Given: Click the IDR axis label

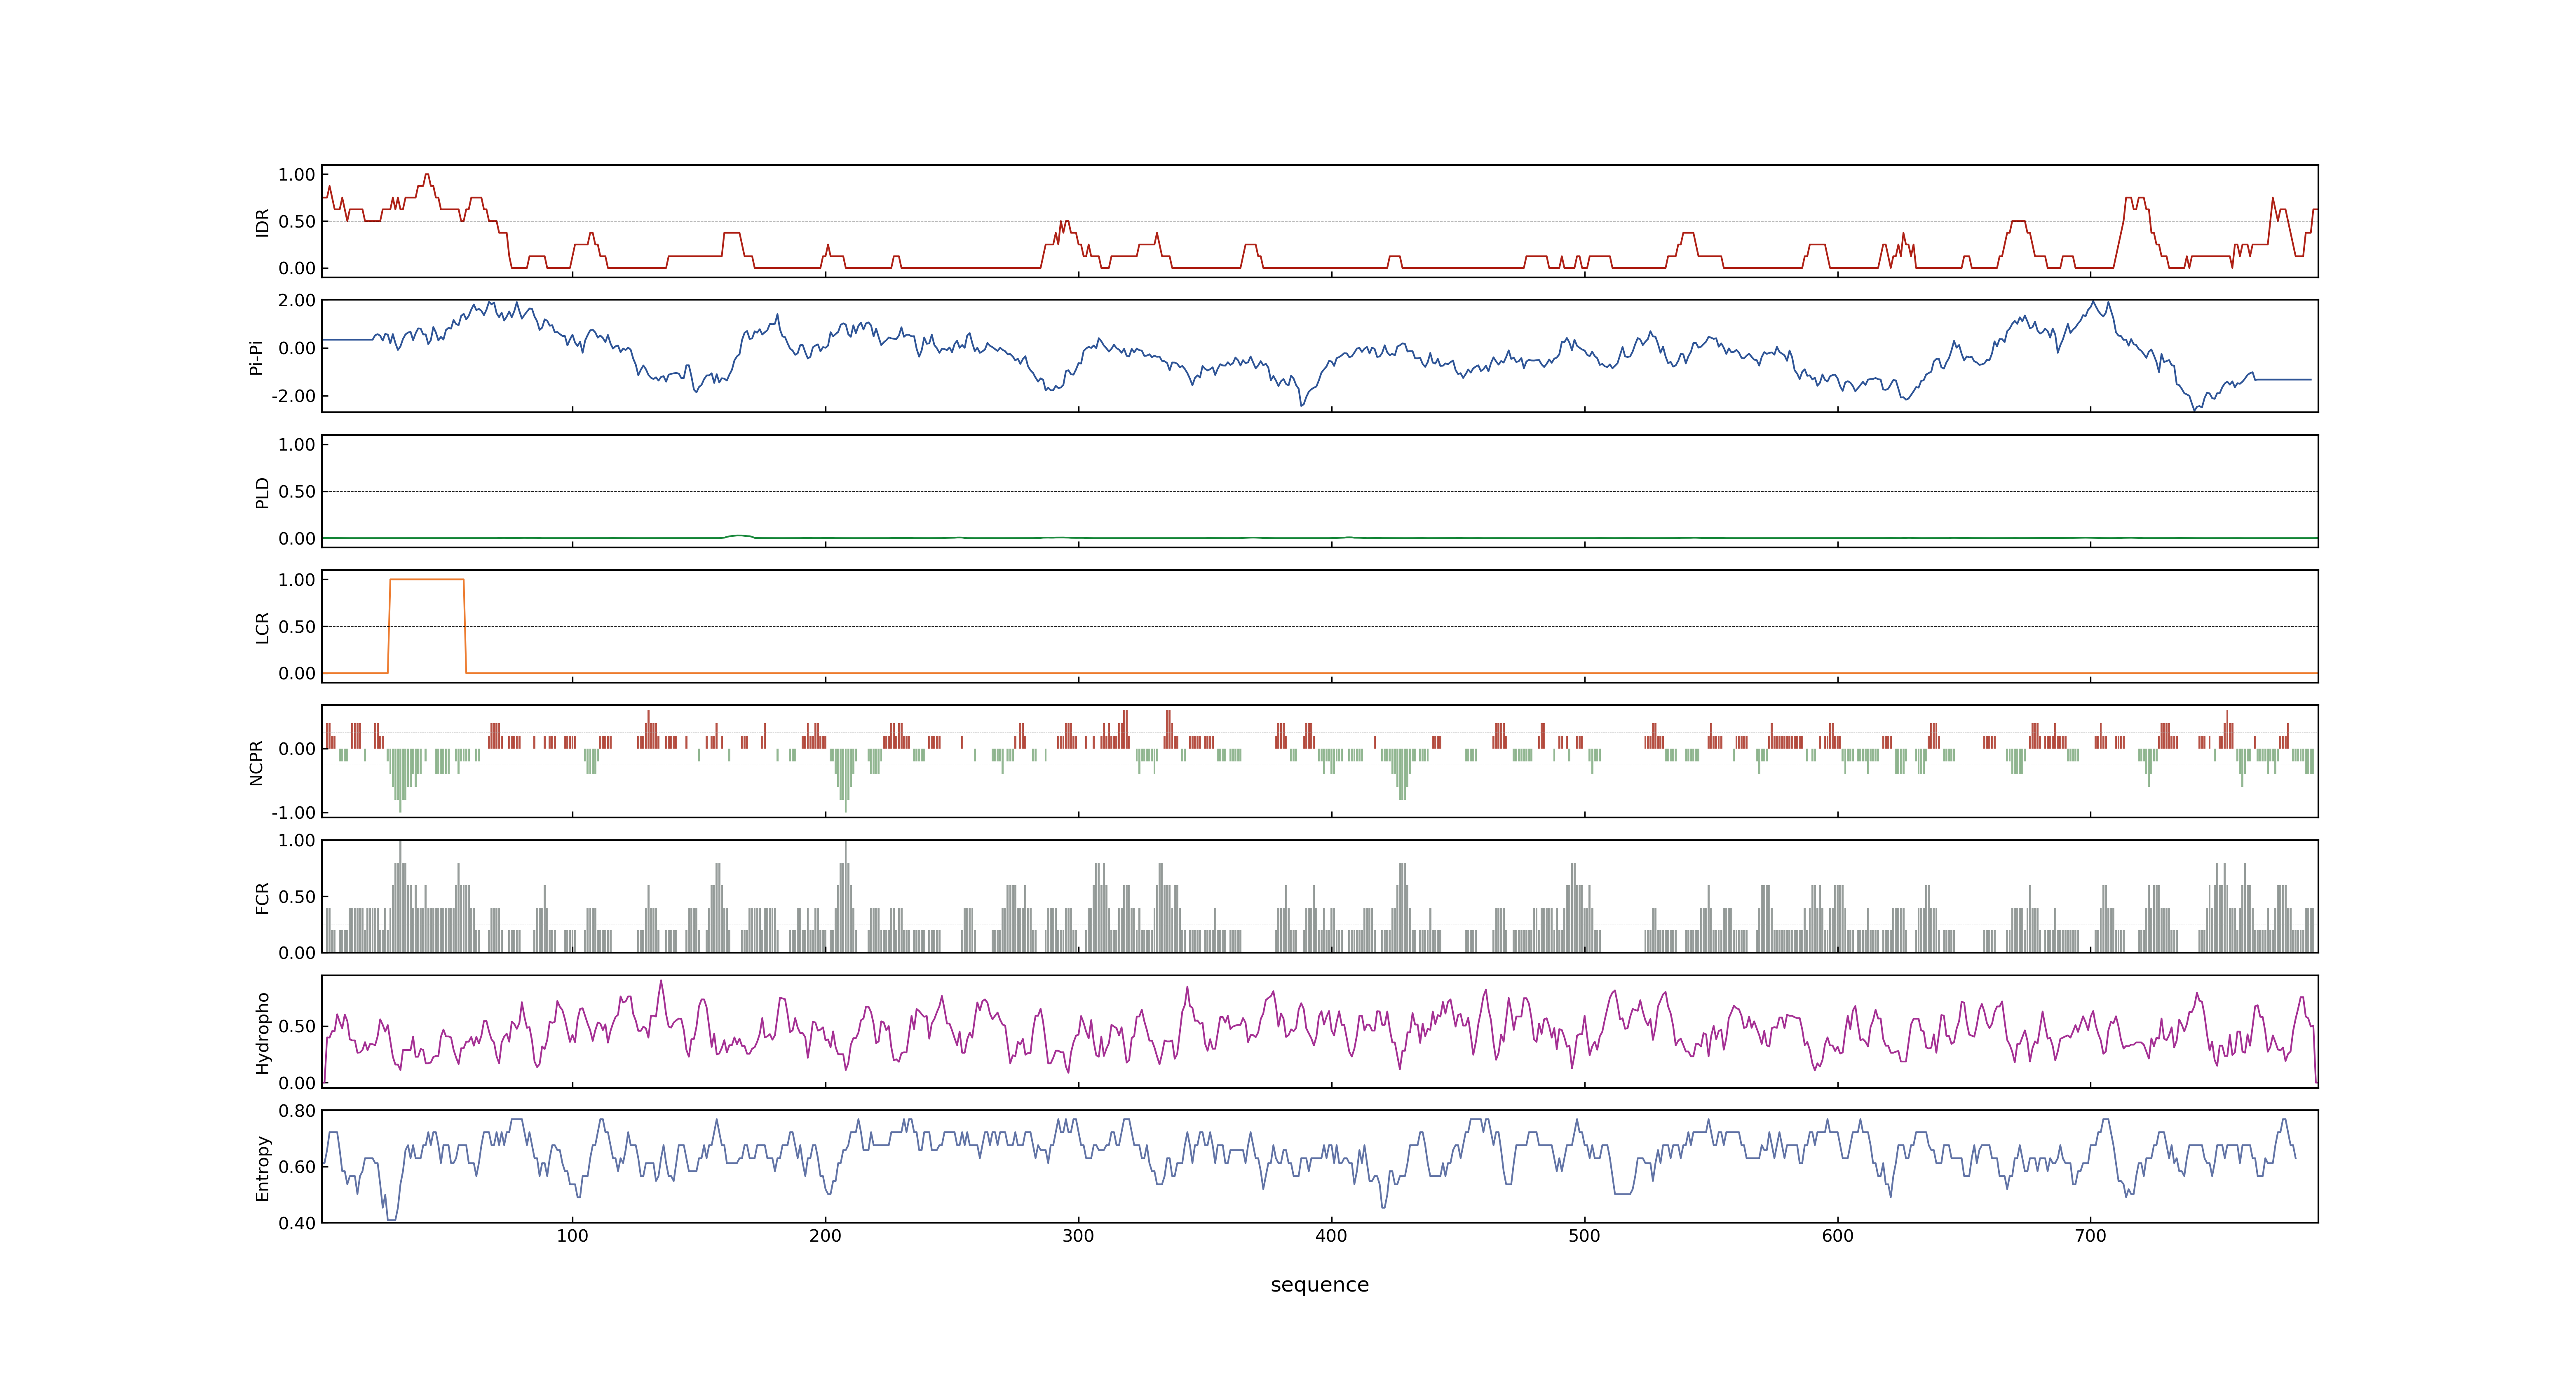Looking at the screenshot, I should click(262, 222).
